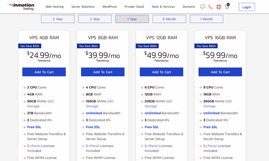Select the 6 Month billing term
Image resolution: width=269 pixels, height=161 pixels.
(x=169, y=19)
